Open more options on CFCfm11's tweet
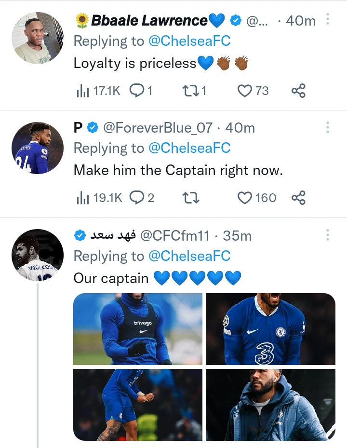This screenshot has height=448, width=347. point(328,235)
